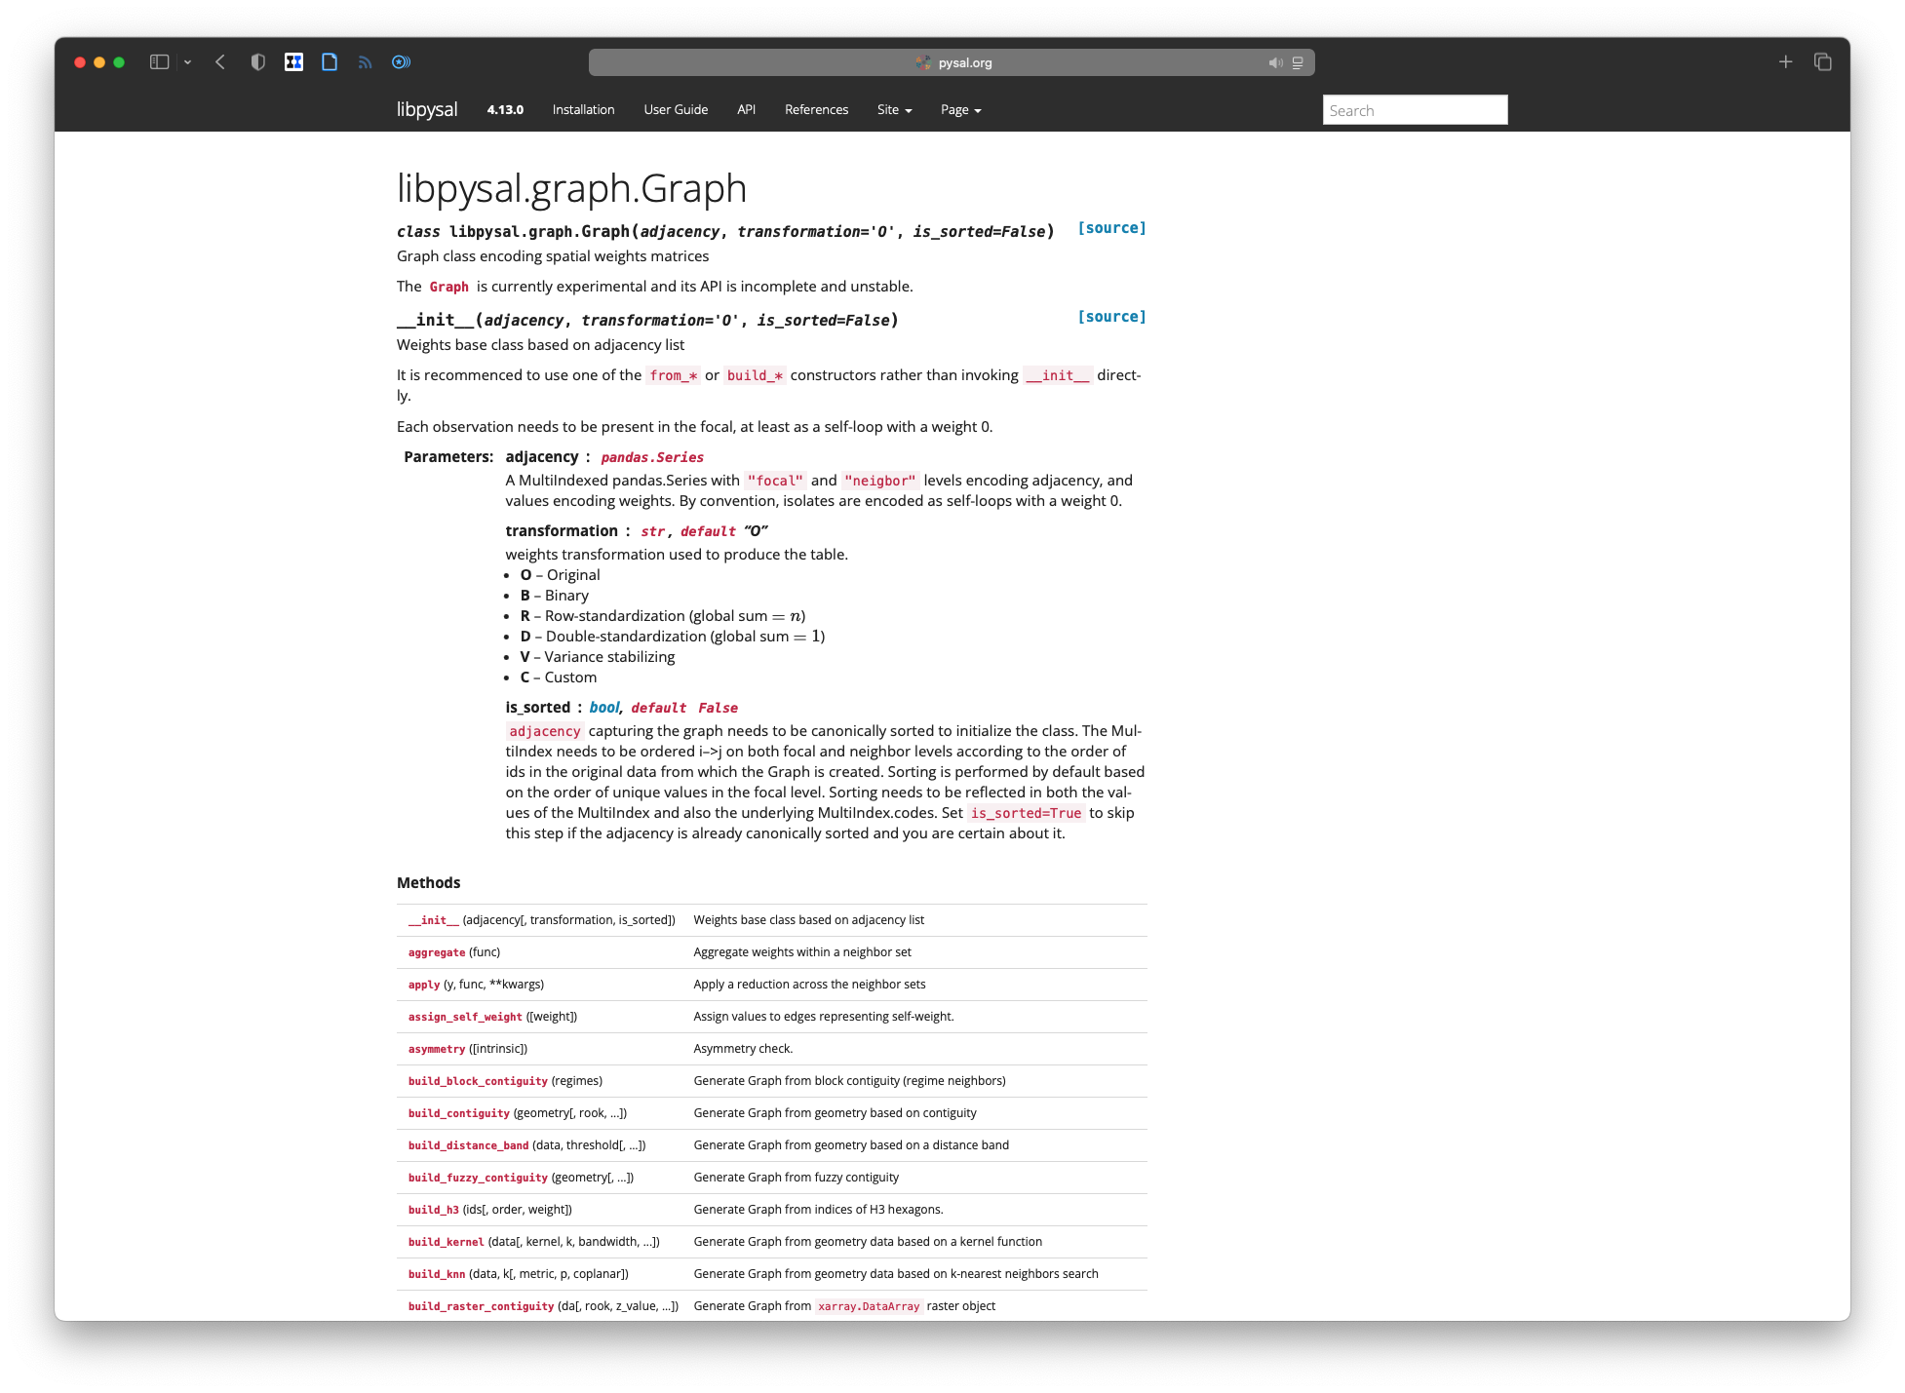Show the tab overview

click(1822, 62)
